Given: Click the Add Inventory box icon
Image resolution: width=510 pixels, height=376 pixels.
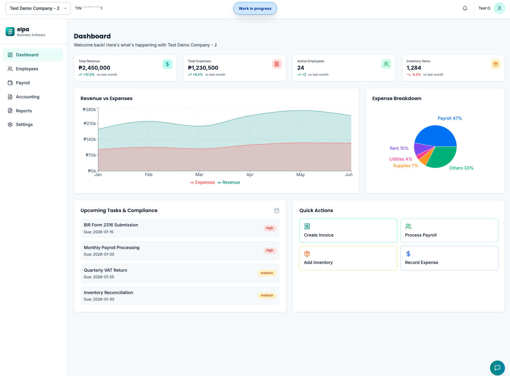Looking at the screenshot, I should [307, 254].
